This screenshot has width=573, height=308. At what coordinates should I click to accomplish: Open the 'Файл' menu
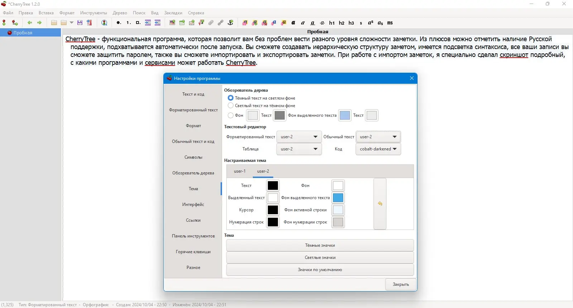tap(8, 13)
